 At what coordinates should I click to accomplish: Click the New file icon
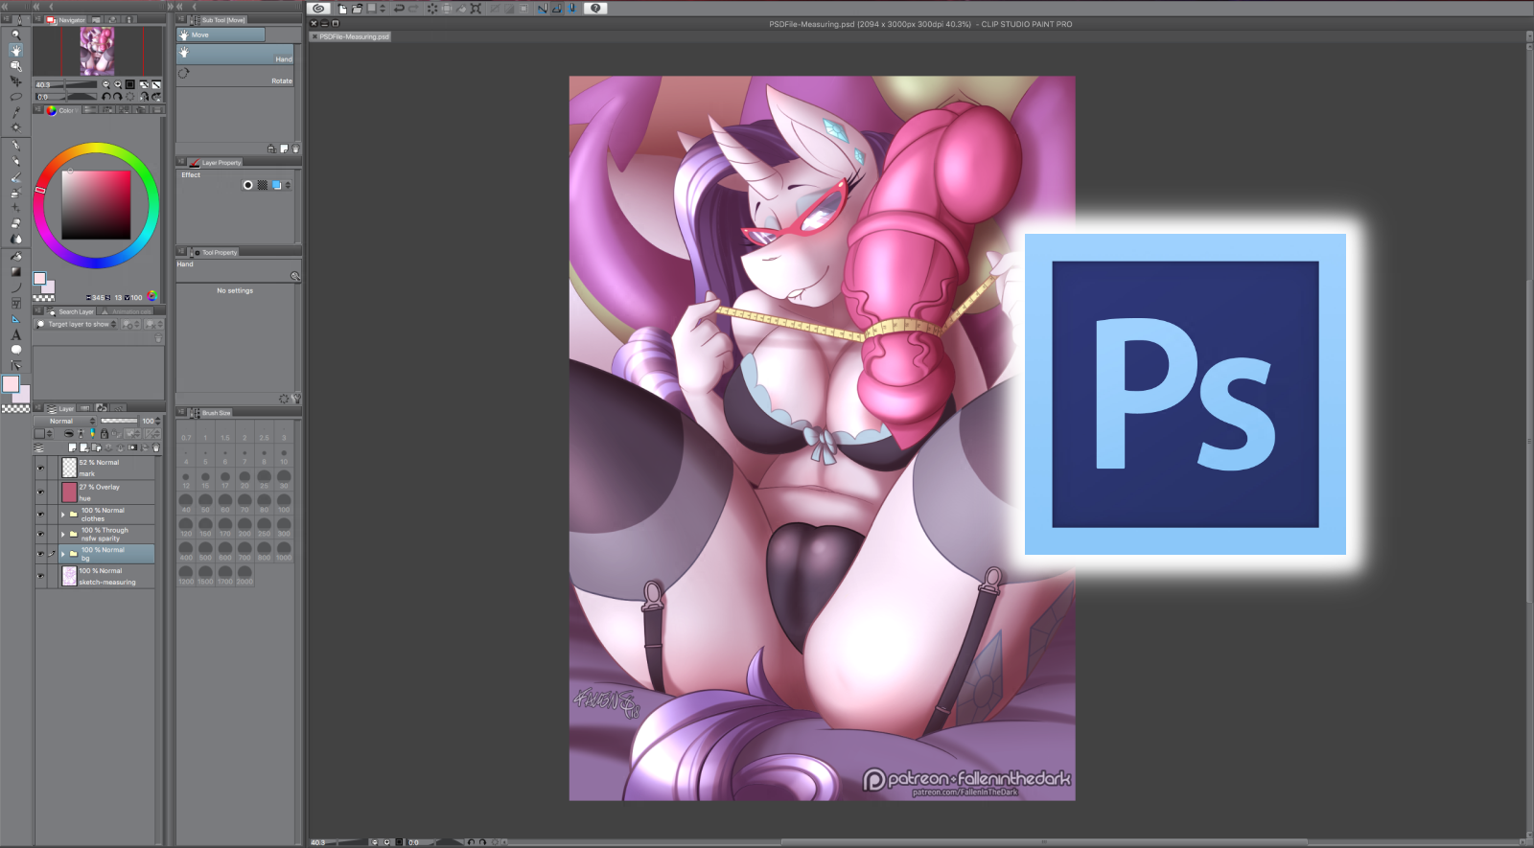click(x=342, y=9)
